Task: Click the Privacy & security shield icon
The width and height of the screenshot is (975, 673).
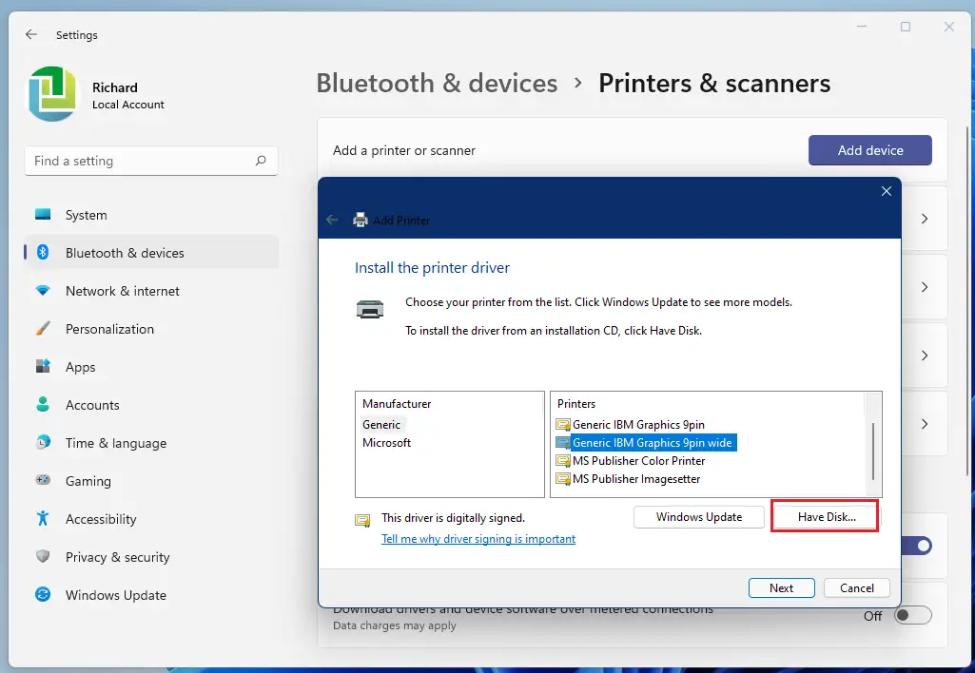Action: 43,556
